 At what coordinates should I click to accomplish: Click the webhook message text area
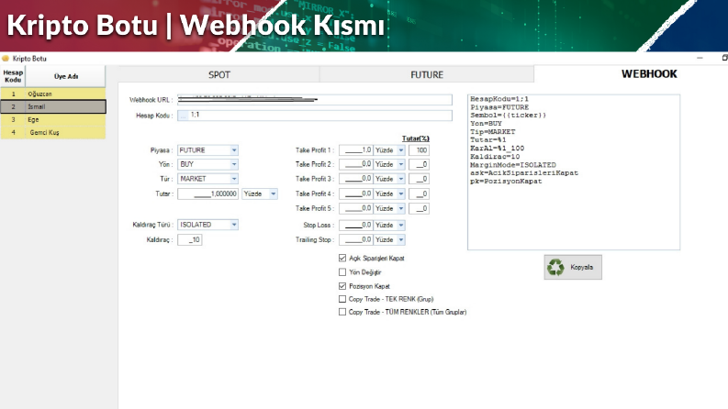tap(574, 172)
